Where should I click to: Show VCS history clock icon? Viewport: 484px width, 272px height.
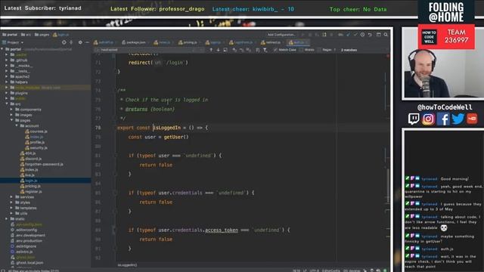363,35
